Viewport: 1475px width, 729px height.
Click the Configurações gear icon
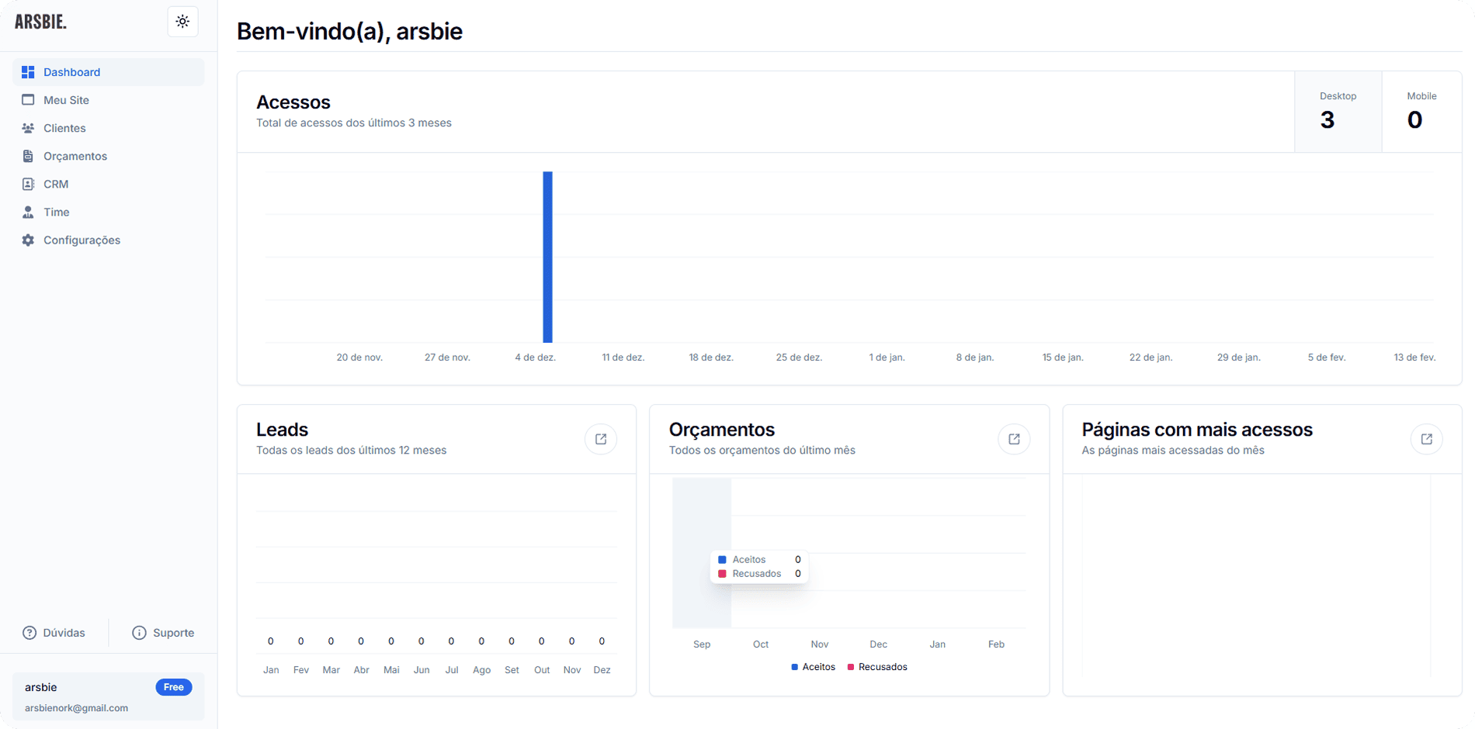tap(28, 240)
